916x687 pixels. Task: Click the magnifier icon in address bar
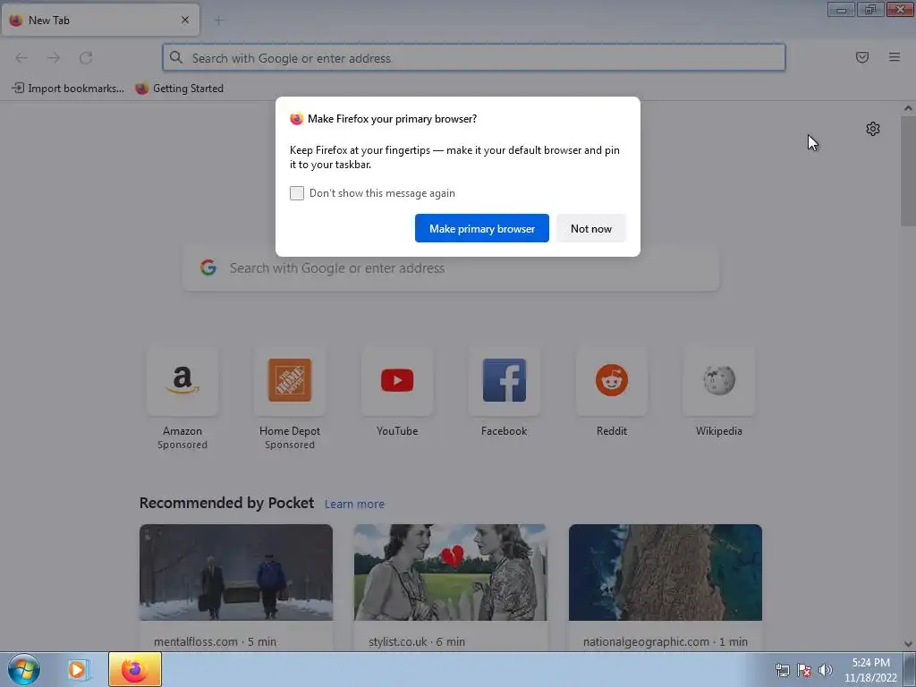pos(176,57)
